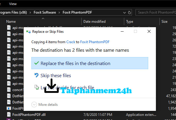The width and height of the screenshot is (176, 120).
Task: Click the Search Foxit PhantomPDF field
Action: (156, 12)
